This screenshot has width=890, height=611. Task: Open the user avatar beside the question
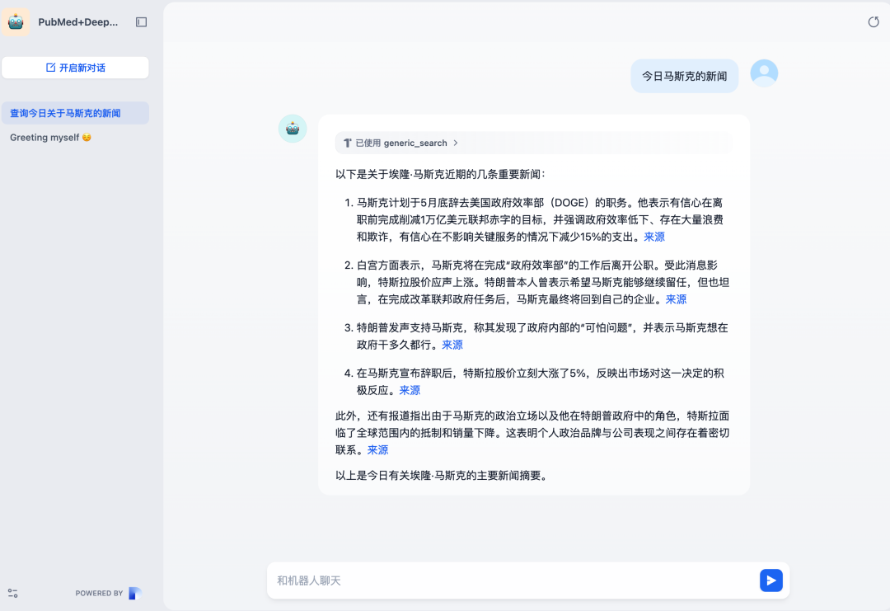[x=764, y=73]
